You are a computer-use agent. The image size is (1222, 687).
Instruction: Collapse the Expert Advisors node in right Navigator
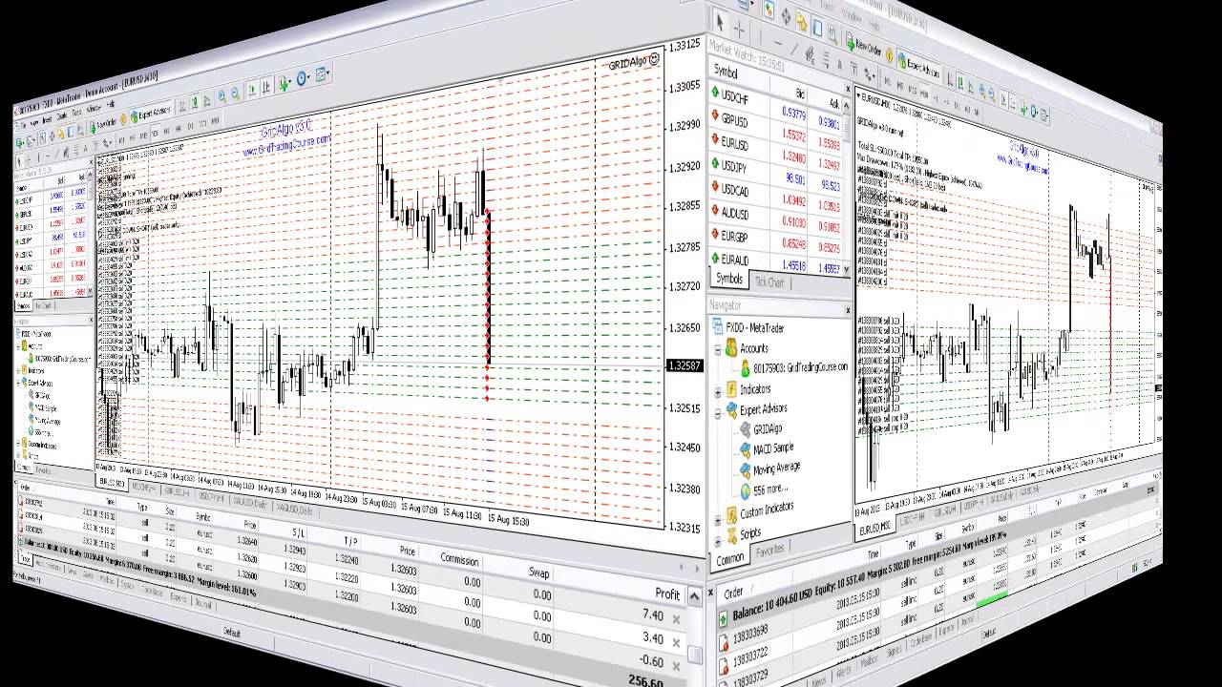point(717,412)
